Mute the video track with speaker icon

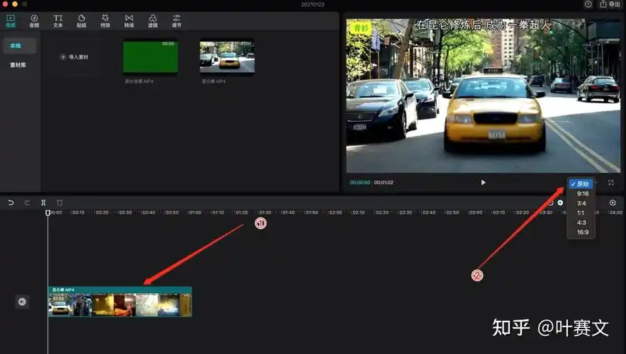[x=22, y=302]
